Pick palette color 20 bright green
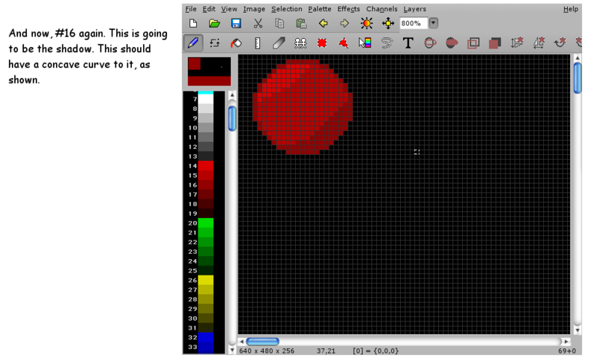Image resolution: width=591 pixels, height=358 pixels. point(206,223)
